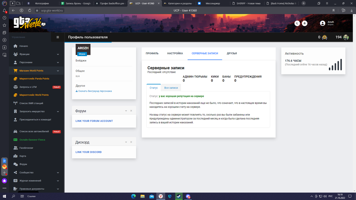Click the World Points coin icon beside 194
This screenshot has height=200, width=356.
[346, 37]
